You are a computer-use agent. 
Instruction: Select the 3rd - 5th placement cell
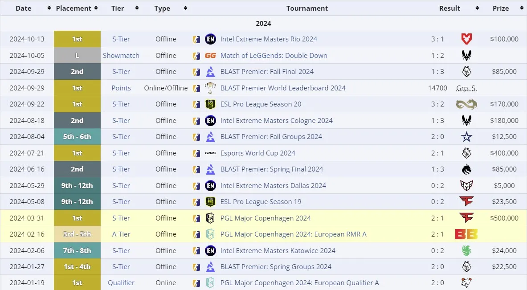point(78,234)
